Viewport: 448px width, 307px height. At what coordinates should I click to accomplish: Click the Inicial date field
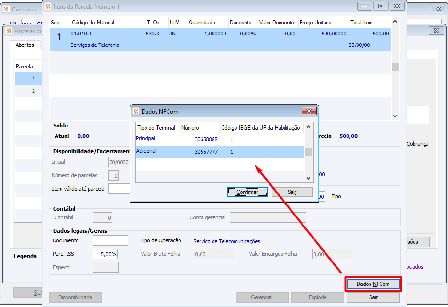coord(119,162)
